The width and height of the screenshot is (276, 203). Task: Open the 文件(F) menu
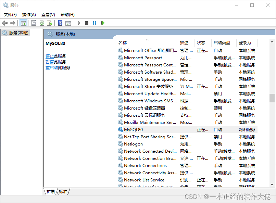click(x=10, y=15)
